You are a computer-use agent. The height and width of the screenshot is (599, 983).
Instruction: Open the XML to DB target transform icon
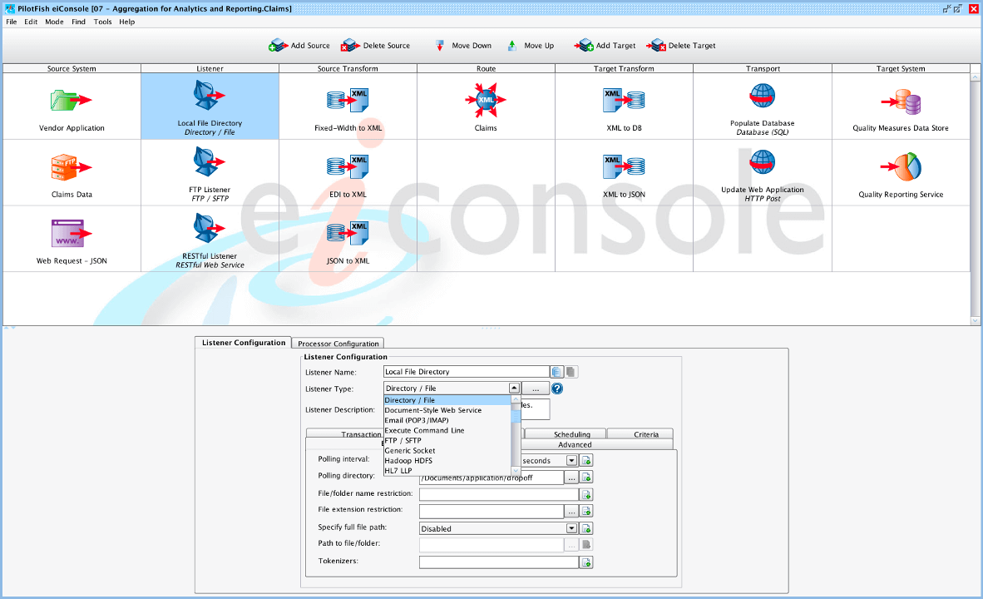click(624, 101)
